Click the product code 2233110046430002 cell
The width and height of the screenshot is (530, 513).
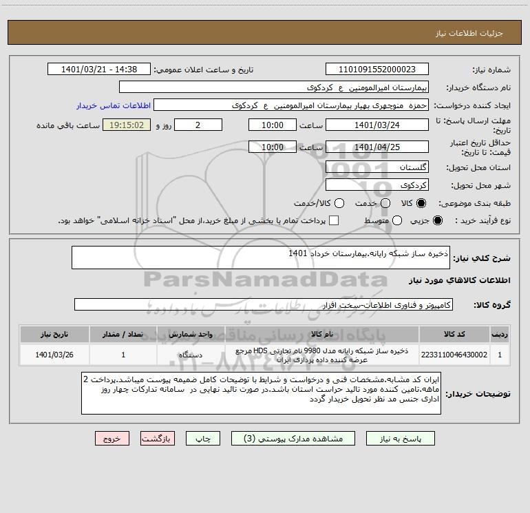pos(454,355)
